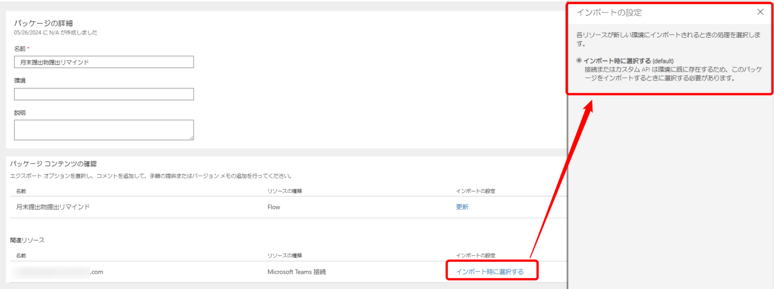Click the resize handle of the 説明 box
Viewport: 774px width, 289px height.
pos(191,137)
